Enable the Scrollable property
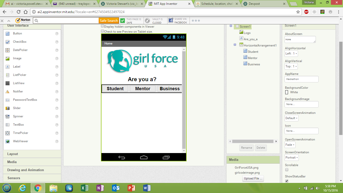 click(x=287, y=170)
